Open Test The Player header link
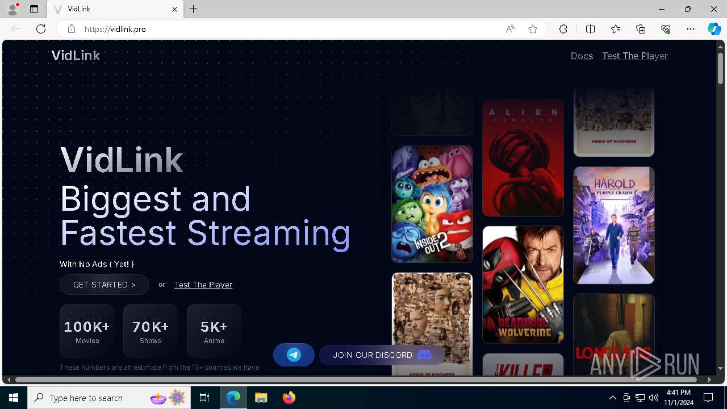 (x=635, y=56)
